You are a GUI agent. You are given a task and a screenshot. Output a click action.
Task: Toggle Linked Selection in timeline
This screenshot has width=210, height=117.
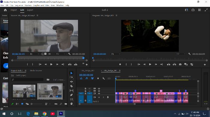[92, 78]
